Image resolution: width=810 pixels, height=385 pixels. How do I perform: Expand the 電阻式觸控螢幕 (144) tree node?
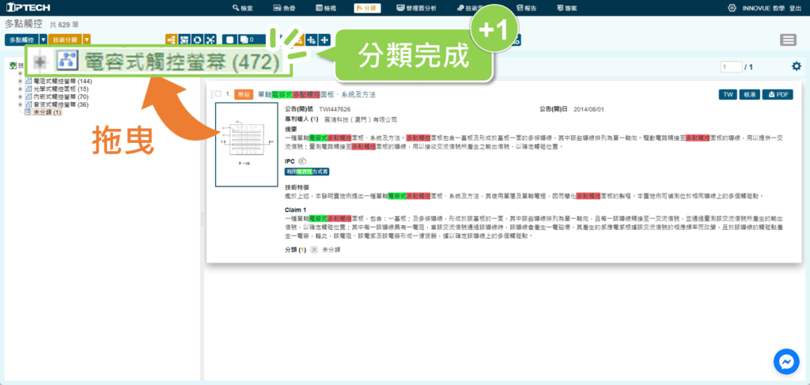point(20,81)
